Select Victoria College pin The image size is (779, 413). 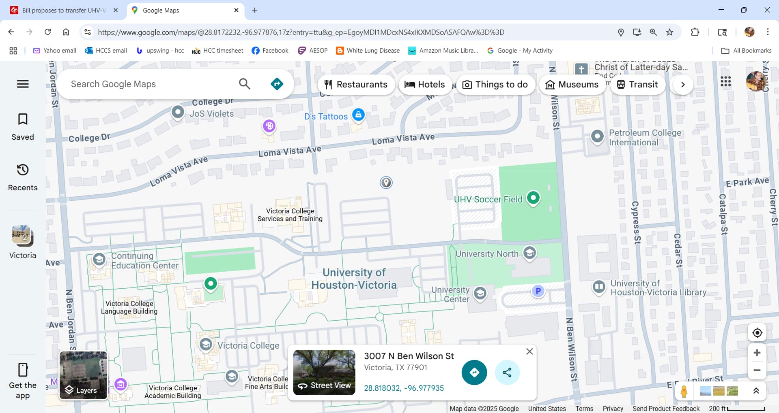(x=206, y=345)
